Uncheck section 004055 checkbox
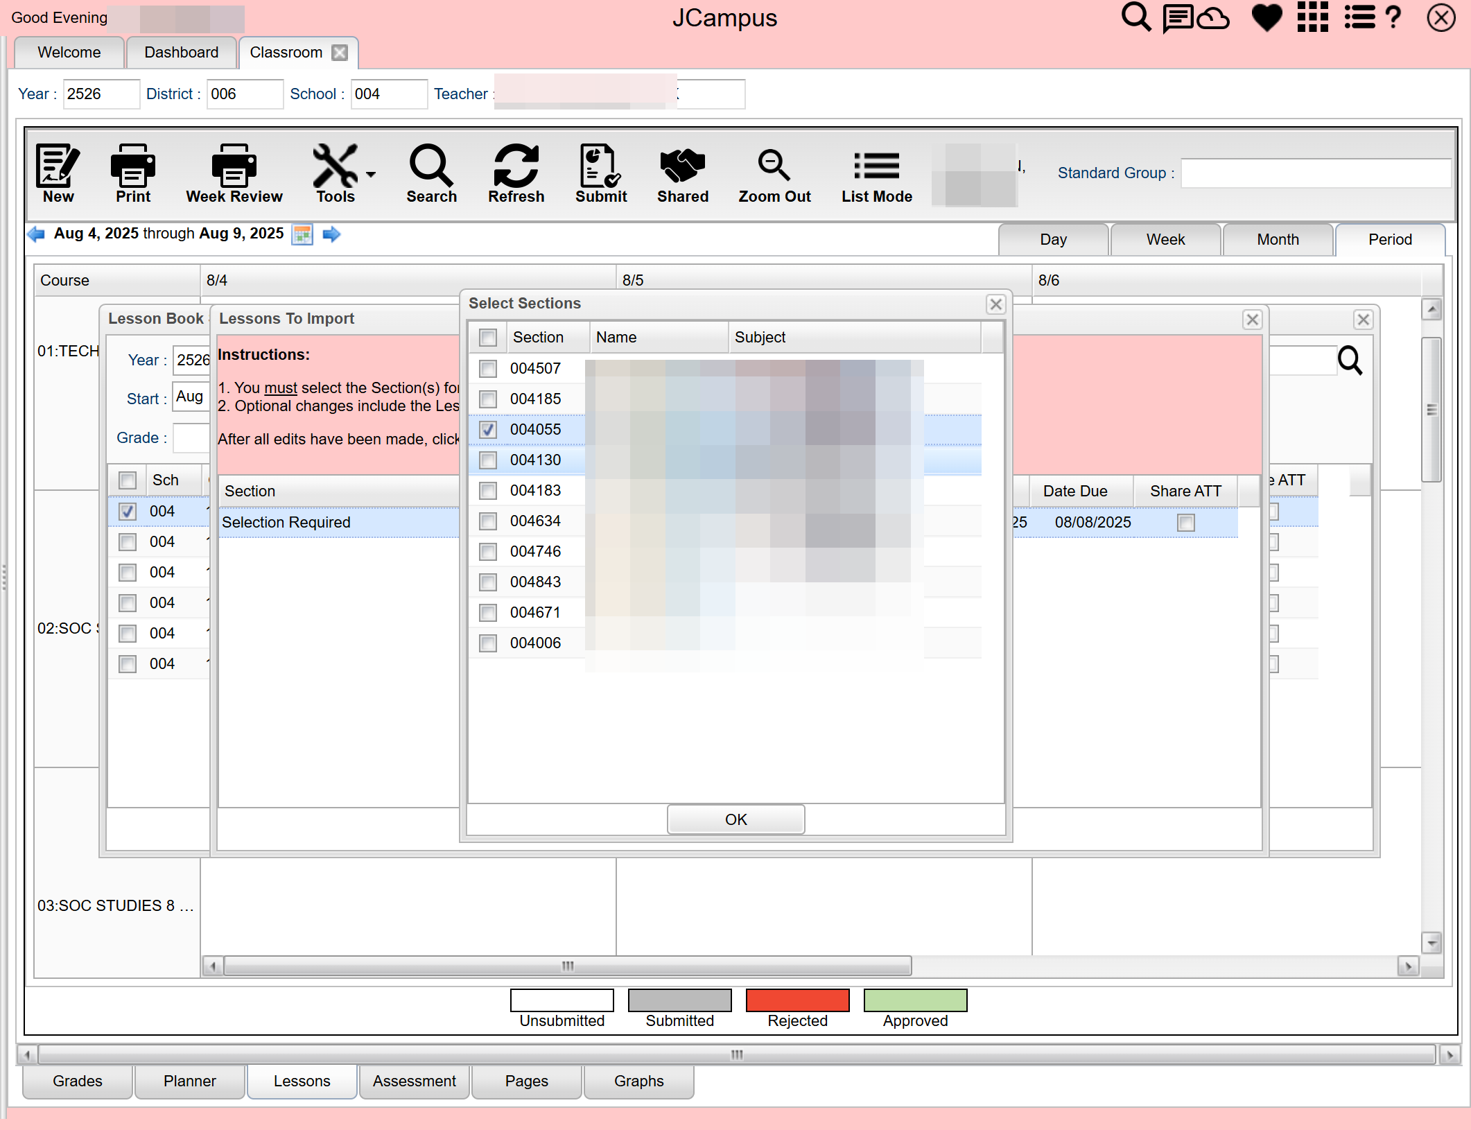Viewport: 1471px width, 1130px height. click(x=488, y=430)
